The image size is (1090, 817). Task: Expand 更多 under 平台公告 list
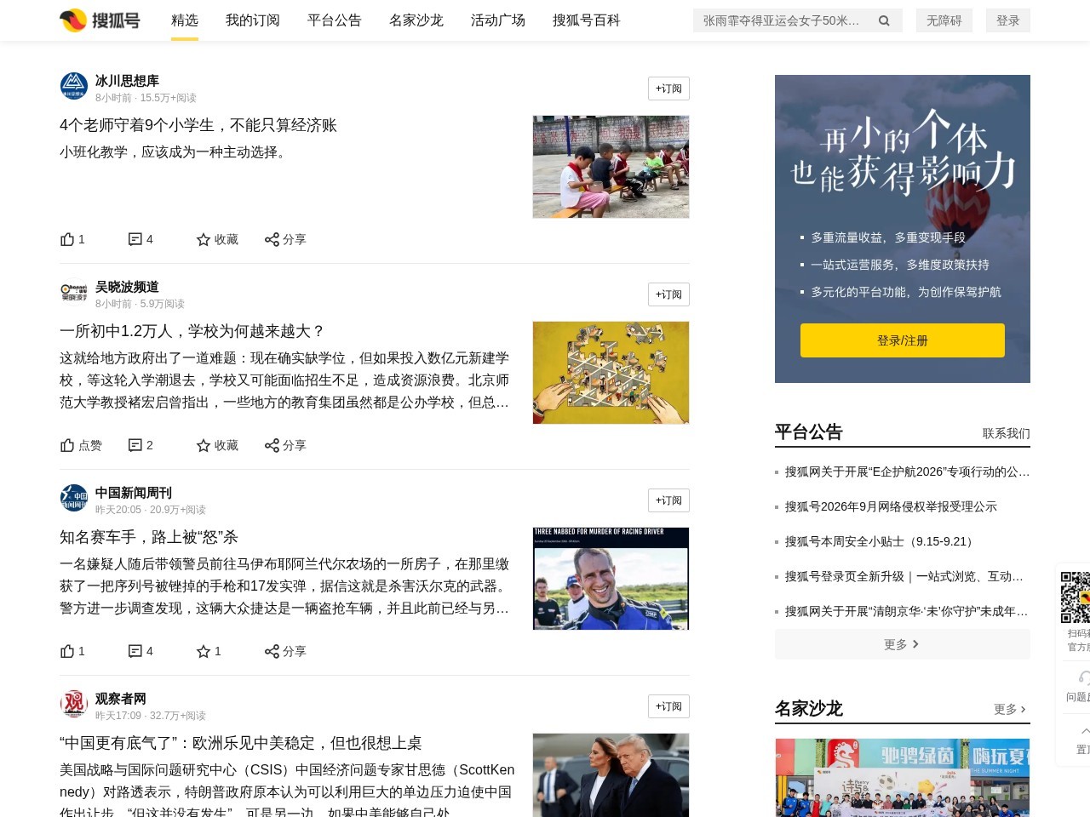pyautogui.click(x=902, y=644)
